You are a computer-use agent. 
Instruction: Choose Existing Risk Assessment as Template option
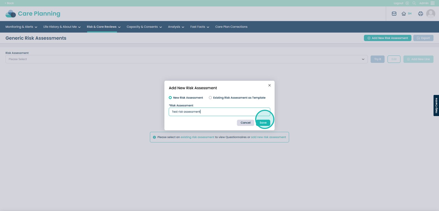210,98
